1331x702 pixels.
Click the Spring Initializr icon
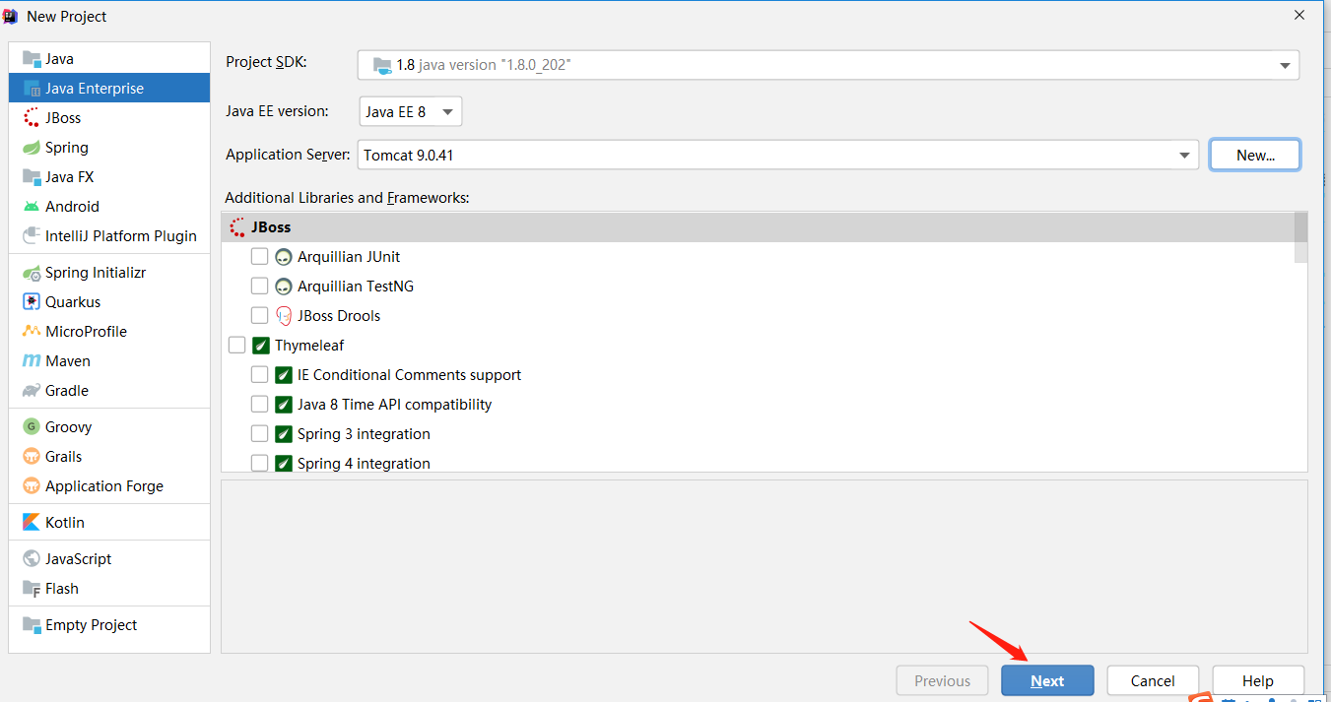click(x=32, y=273)
